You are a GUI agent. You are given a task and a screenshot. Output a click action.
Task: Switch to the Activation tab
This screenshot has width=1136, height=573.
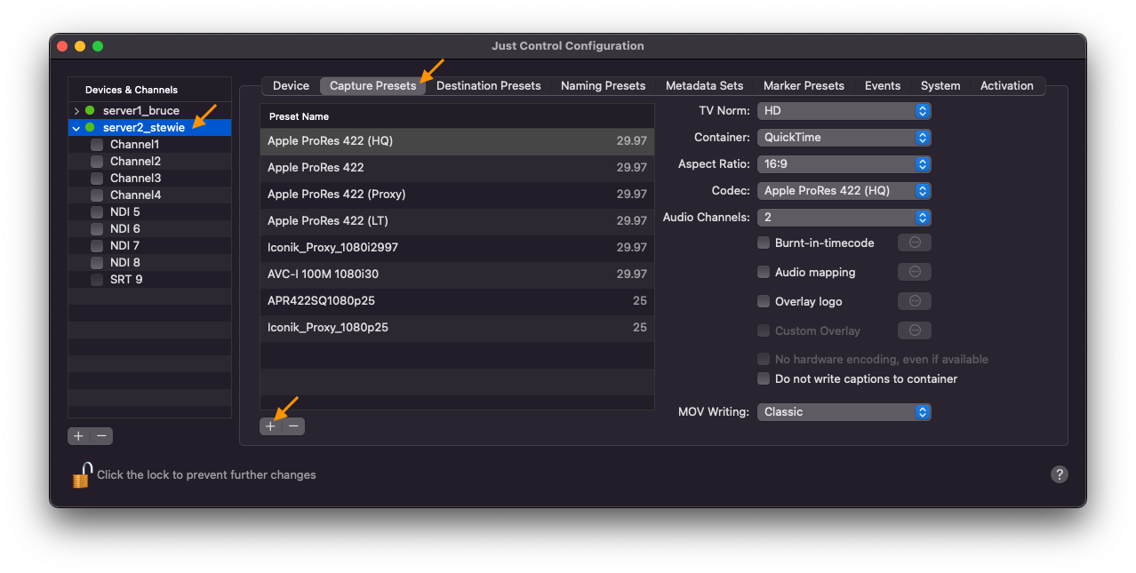pyautogui.click(x=1007, y=86)
